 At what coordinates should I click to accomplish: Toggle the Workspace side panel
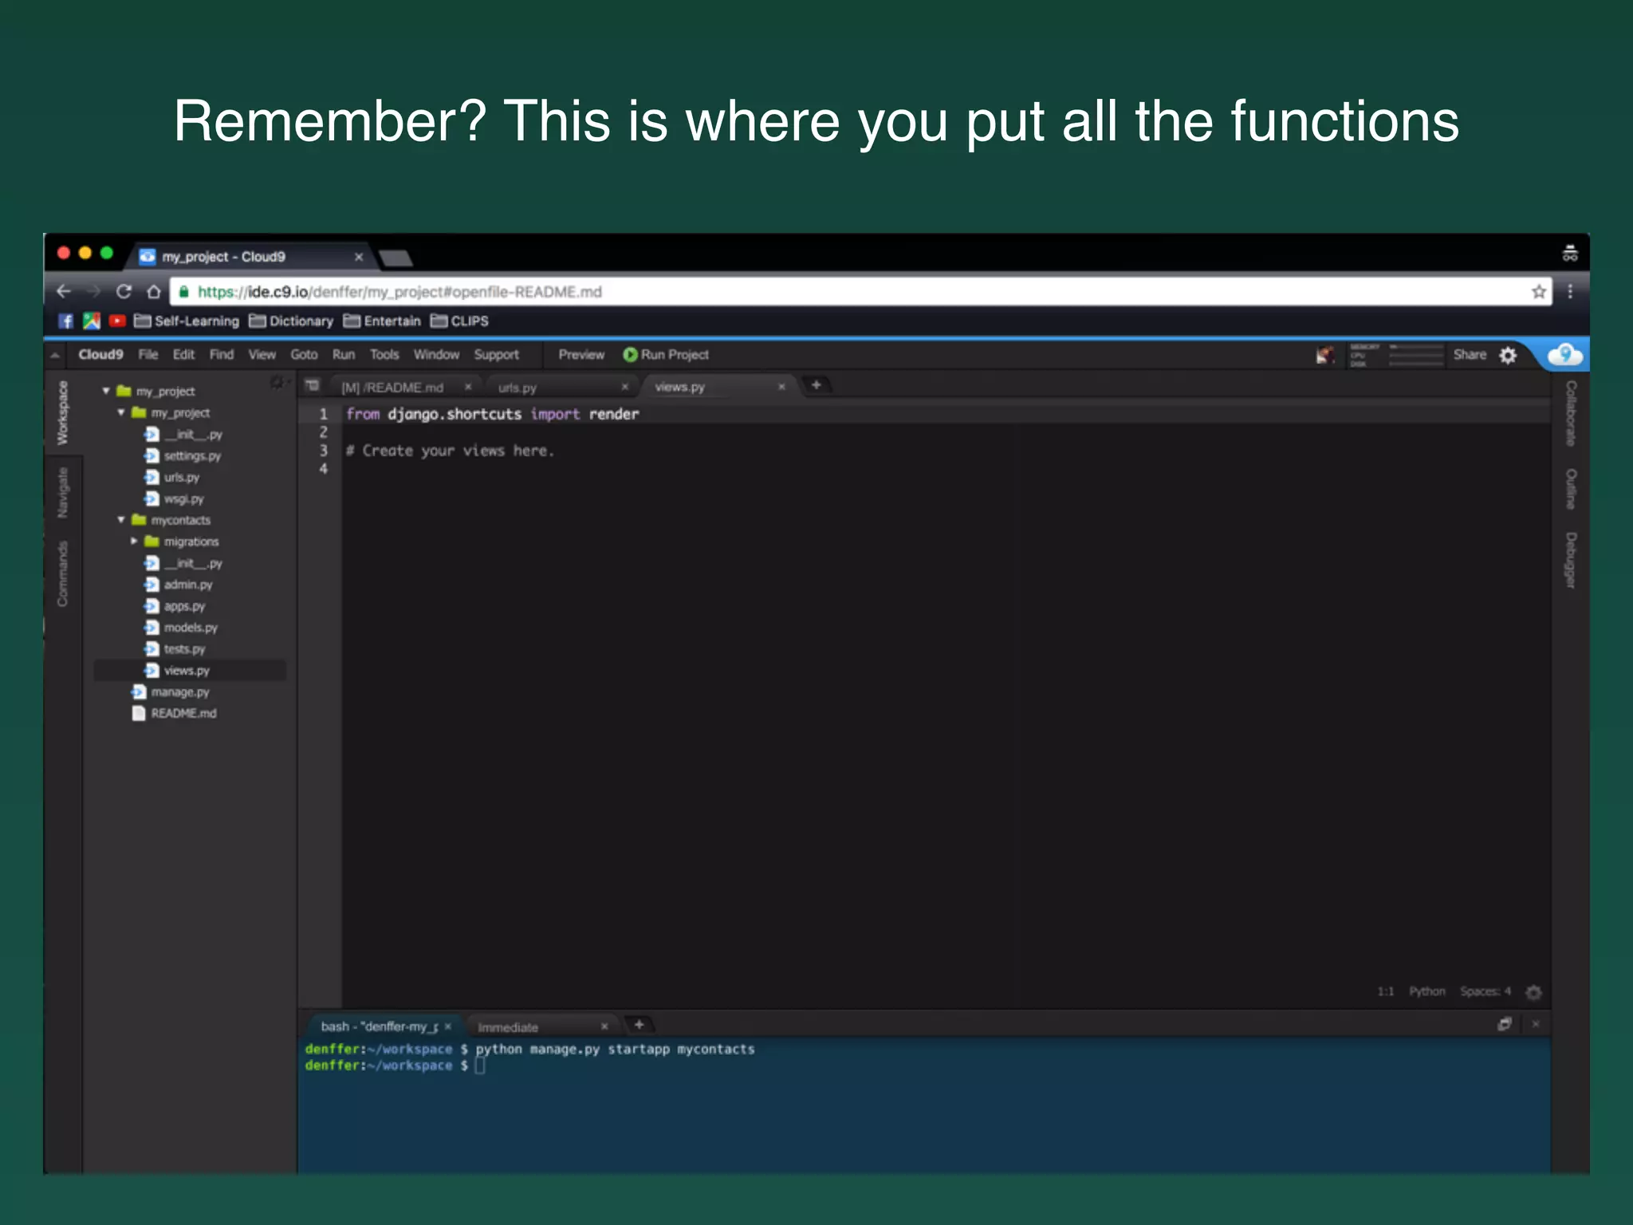pos(62,412)
